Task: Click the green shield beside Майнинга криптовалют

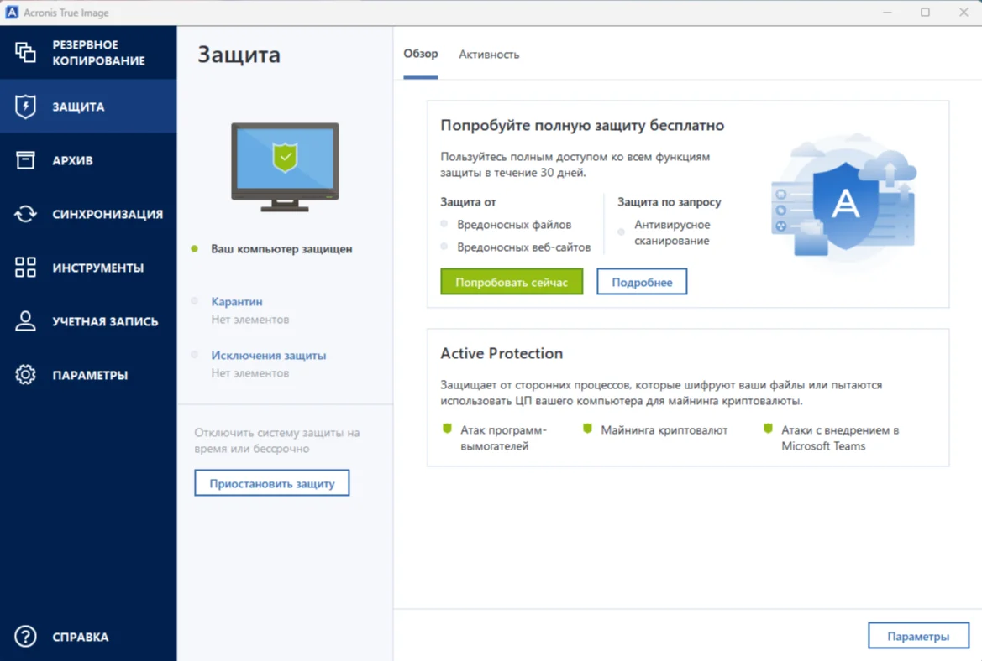Action: [587, 429]
